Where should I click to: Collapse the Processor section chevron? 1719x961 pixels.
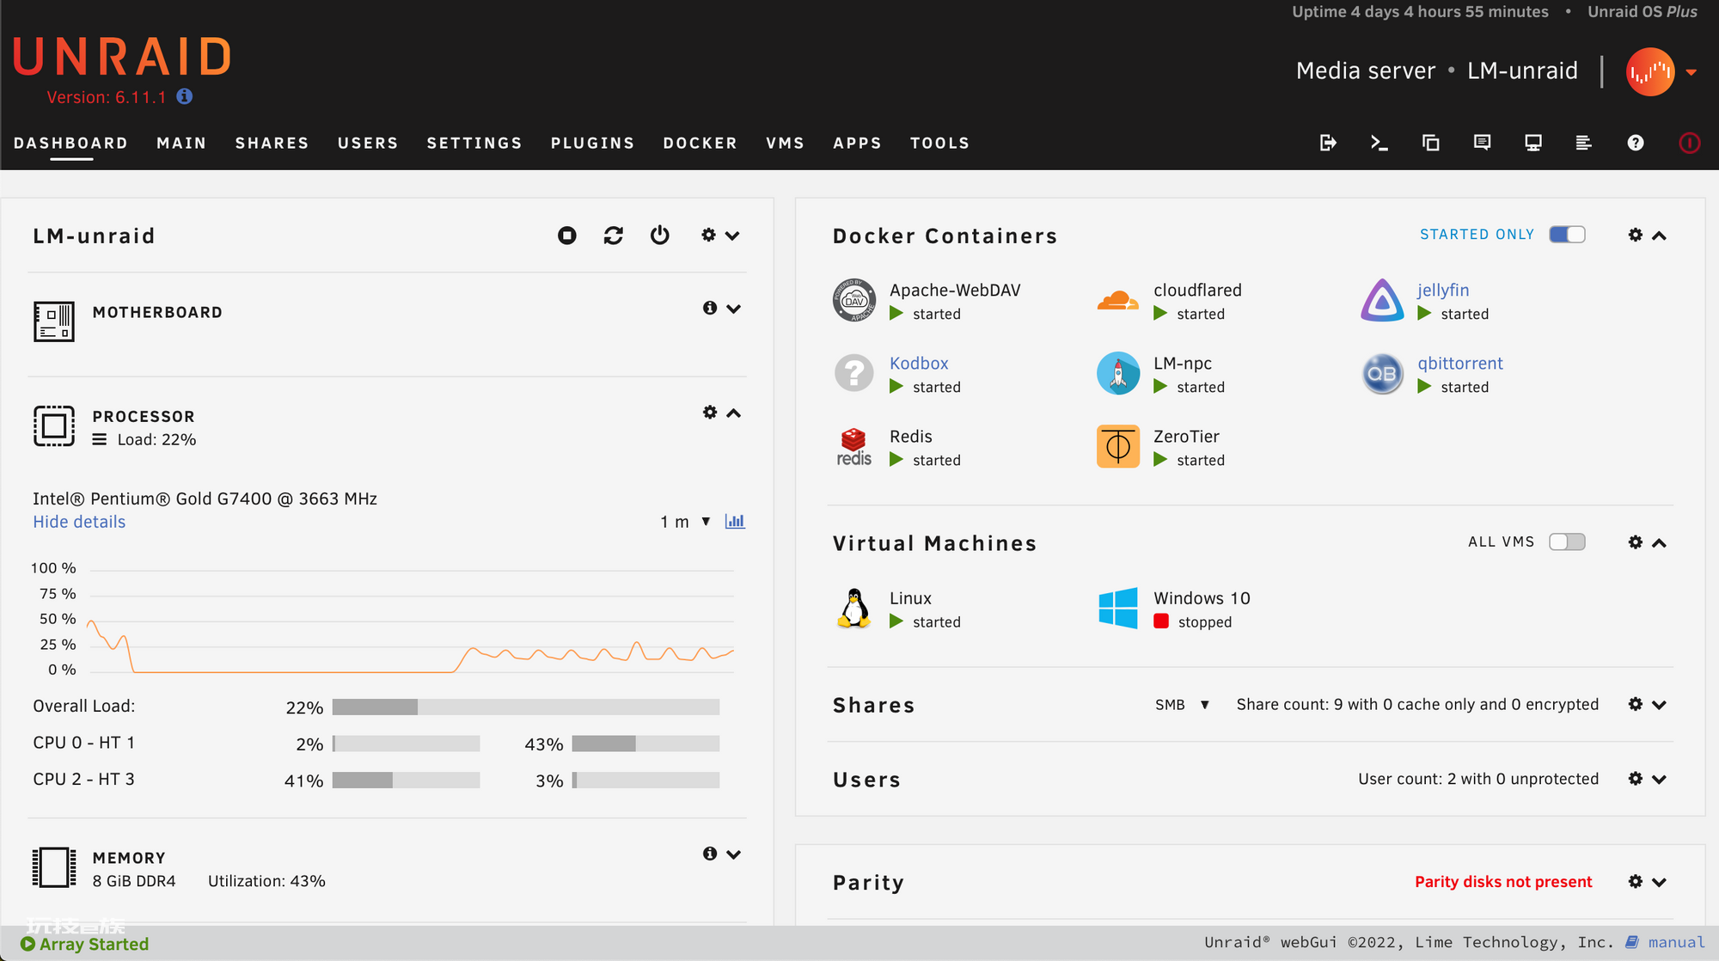click(733, 413)
